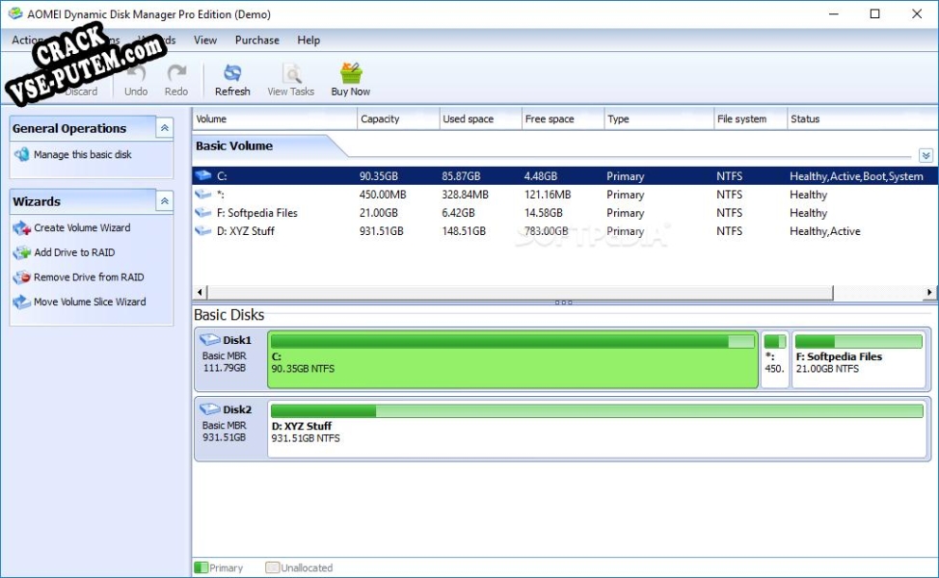The image size is (939, 578).
Task: Maximize the AOMEI window
Action: [x=875, y=13]
